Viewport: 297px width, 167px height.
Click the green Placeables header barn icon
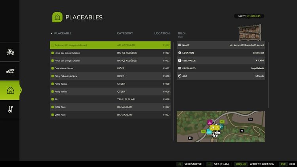pos(57,17)
